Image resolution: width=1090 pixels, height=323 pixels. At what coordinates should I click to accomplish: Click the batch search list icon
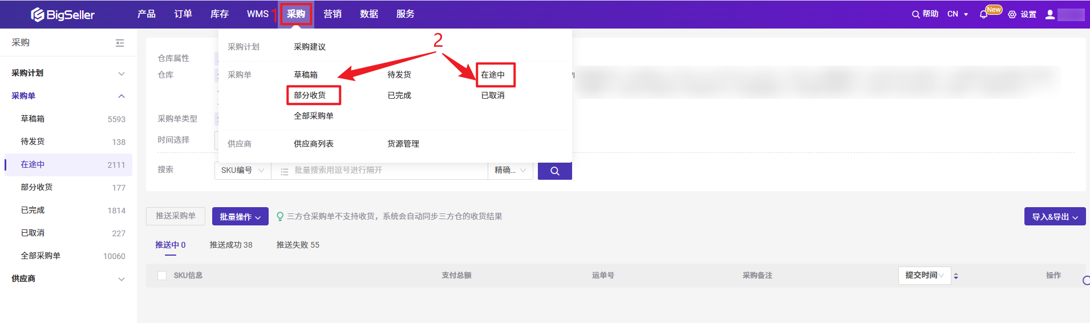285,171
